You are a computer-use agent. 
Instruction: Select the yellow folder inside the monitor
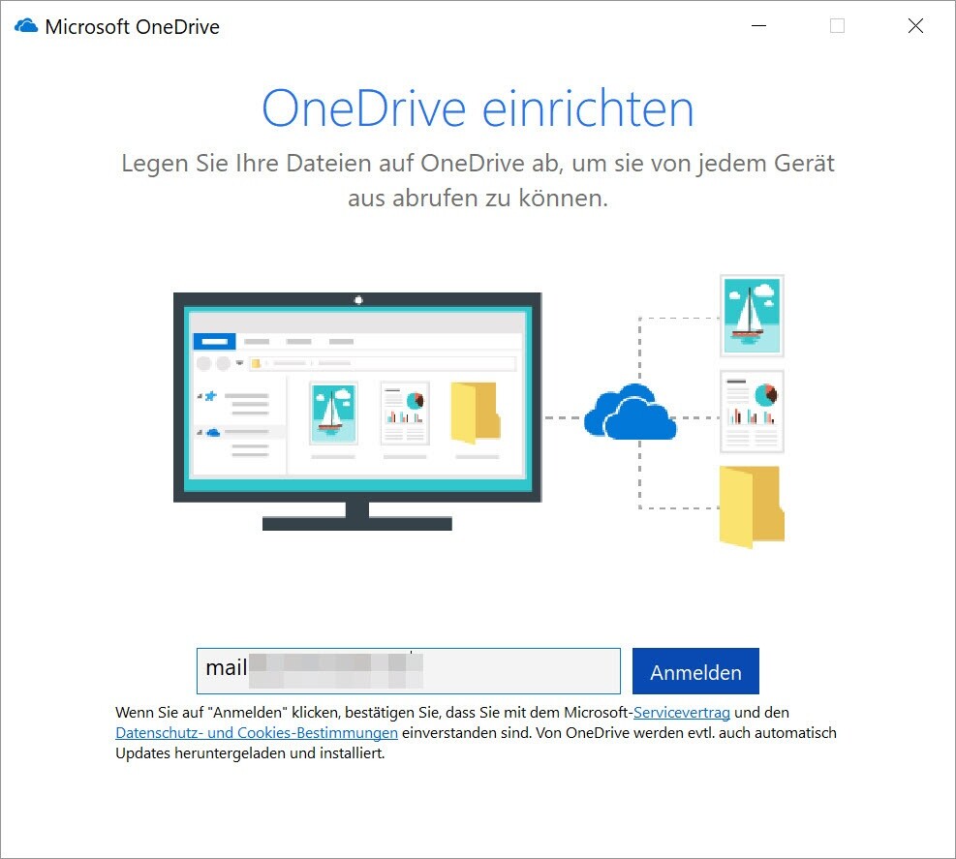tap(476, 413)
